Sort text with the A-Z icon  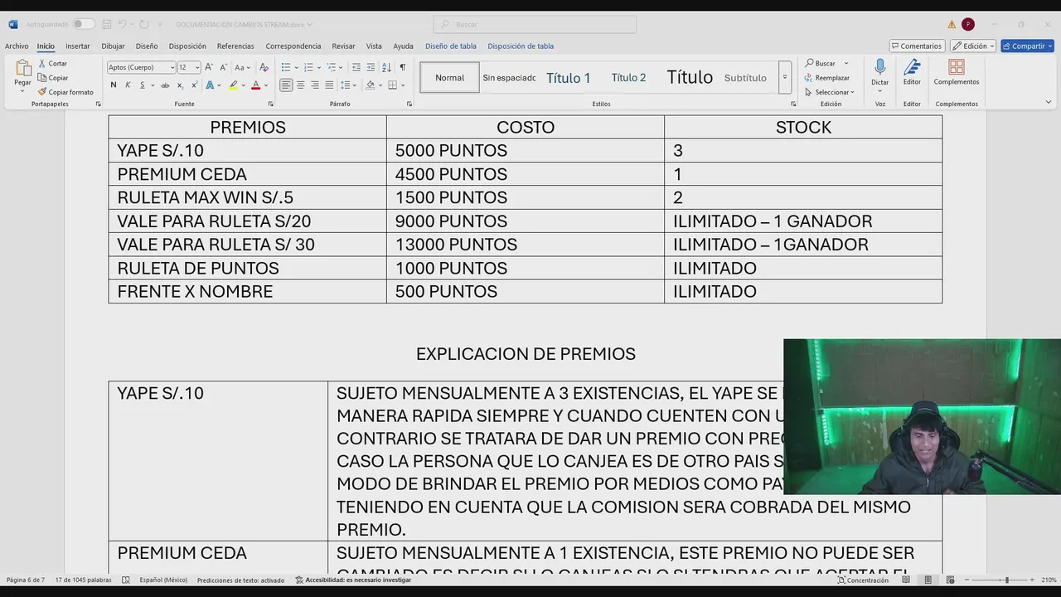(386, 67)
